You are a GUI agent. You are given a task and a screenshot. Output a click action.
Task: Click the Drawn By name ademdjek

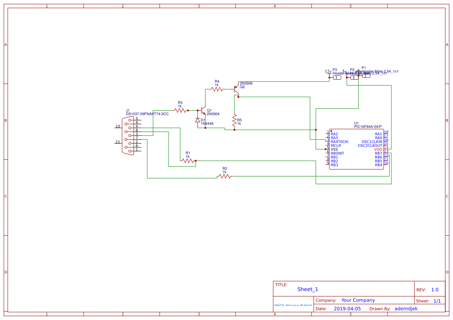pyautogui.click(x=407, y=308)
